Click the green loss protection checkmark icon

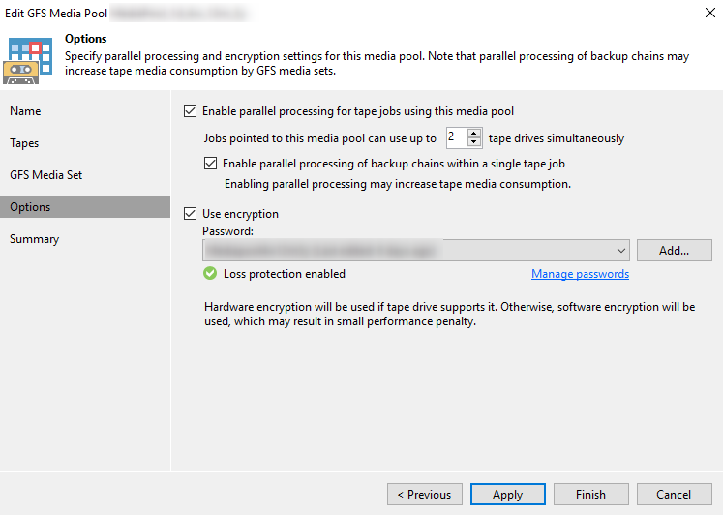pyautogui.click(x=210, y=274)
